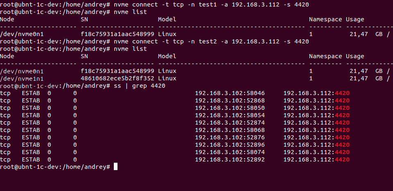Click the terminal cursor at the last prompt
Image resolution: width=393 pixels, height=191 pixels.
(x=116, y=167)
